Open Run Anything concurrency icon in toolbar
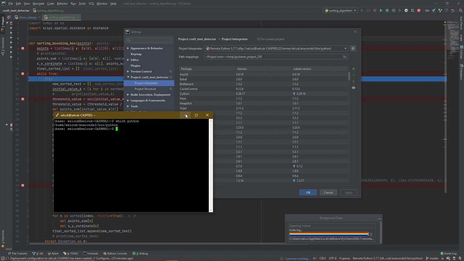Image resolution: width=464 pixels, height=261 pixels. click(412, 11)
